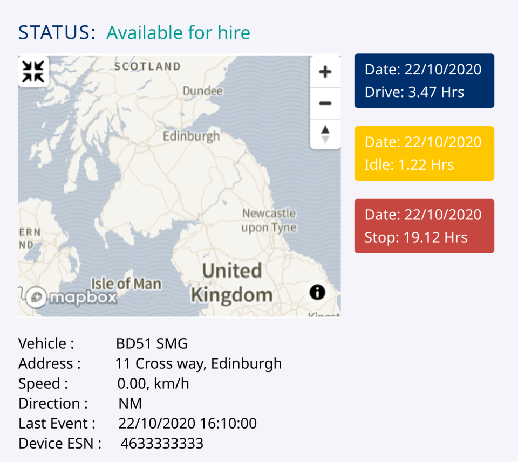The image size is (518, 462).
Task: Click the 'Speed :' field label
Action: point(43,383)
